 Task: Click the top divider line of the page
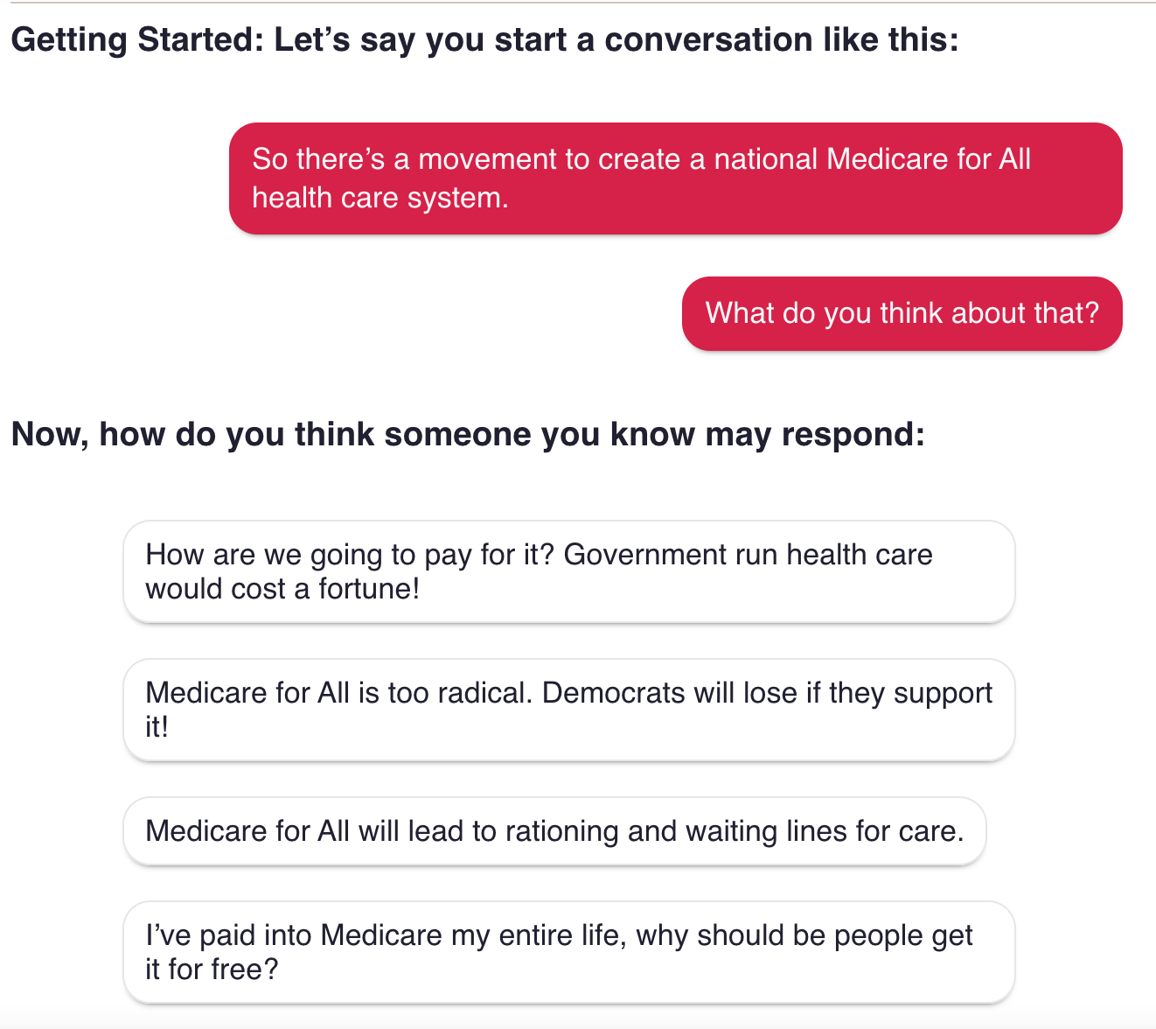(577, 3)
